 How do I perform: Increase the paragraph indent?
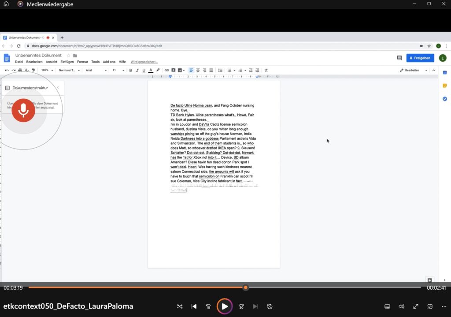257,70
